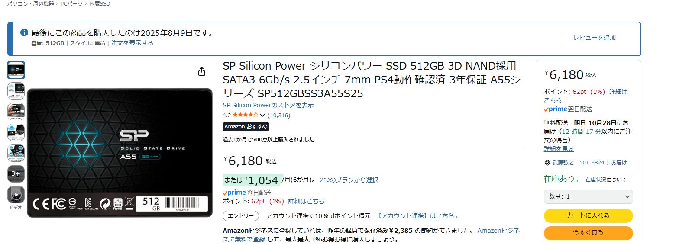Open the 3+ more images thumbnail
The width and height of the screenshot is (692, 244).
tap(16, 174)
